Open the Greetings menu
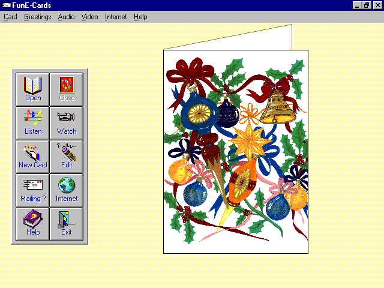 click(x=37, y=17)
